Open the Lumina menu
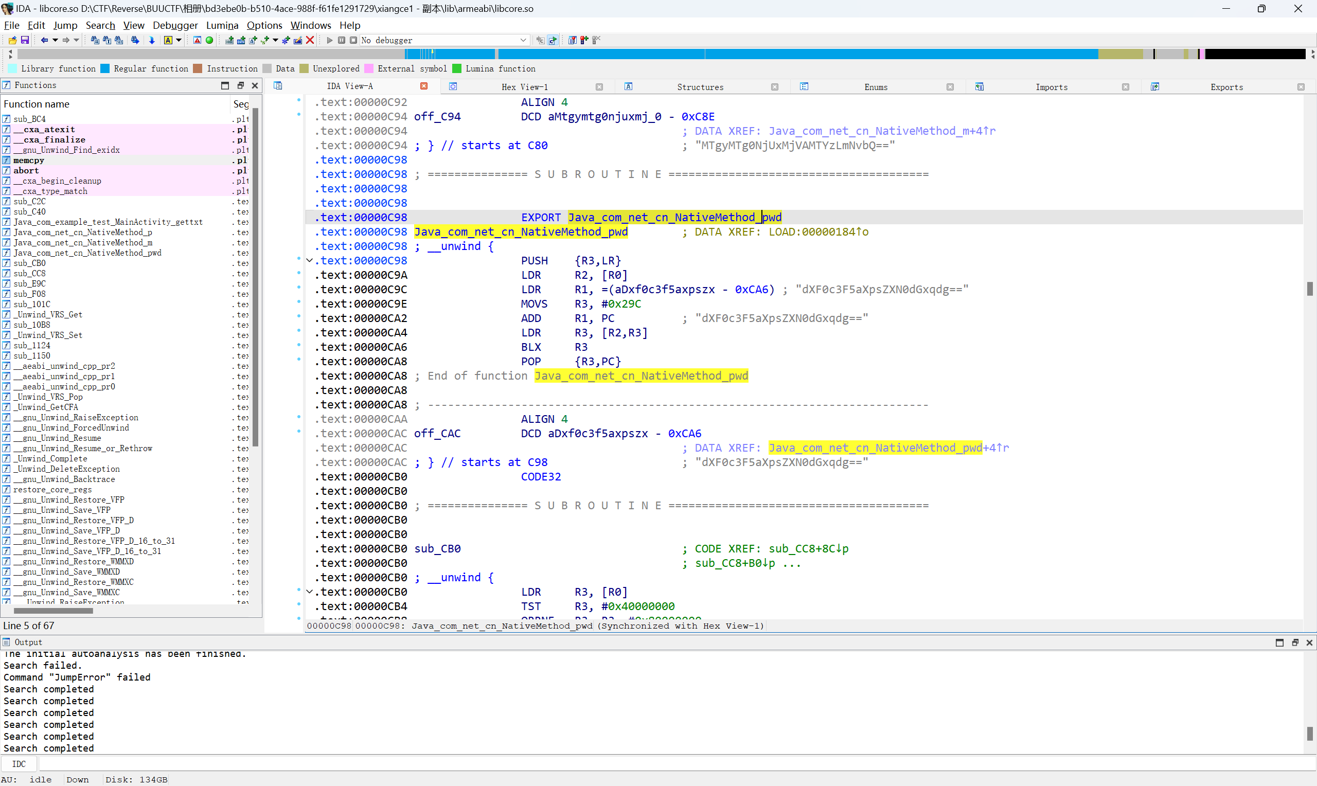 tap(222, 25)
